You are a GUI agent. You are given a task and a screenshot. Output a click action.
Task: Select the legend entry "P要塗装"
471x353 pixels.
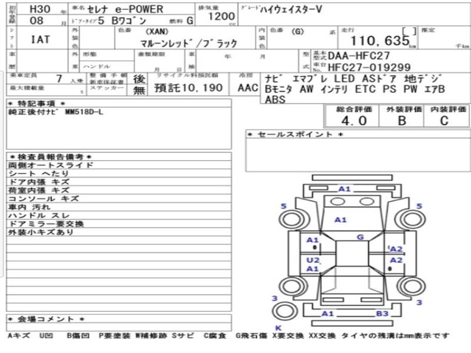coord(114,335)
